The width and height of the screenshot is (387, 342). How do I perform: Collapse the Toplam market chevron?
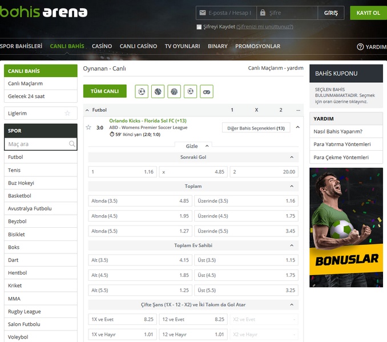(x=292, y=186)
